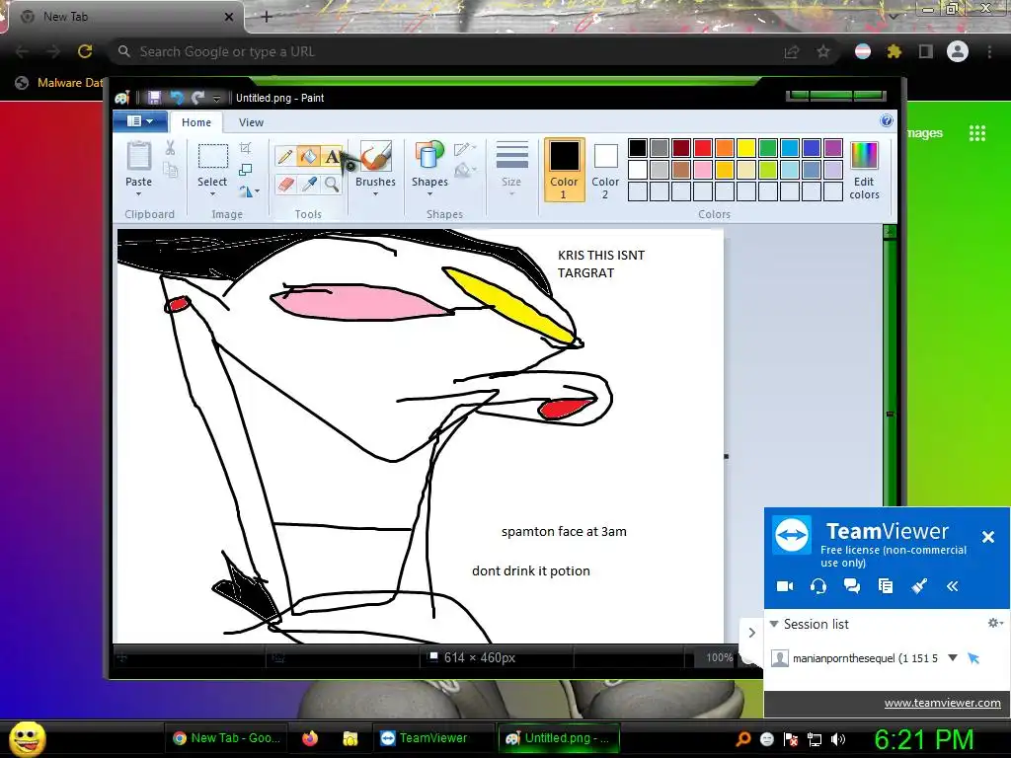Click the Undo arrow in Paint title bar
Screen dimensions: 1011x758
pos(176,98)
